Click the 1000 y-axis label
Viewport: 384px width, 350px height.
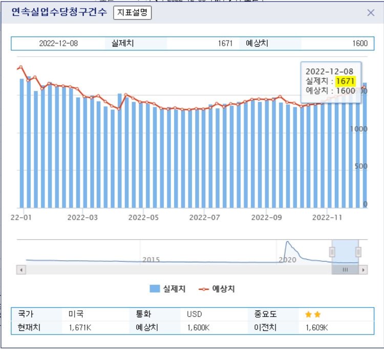358,129
